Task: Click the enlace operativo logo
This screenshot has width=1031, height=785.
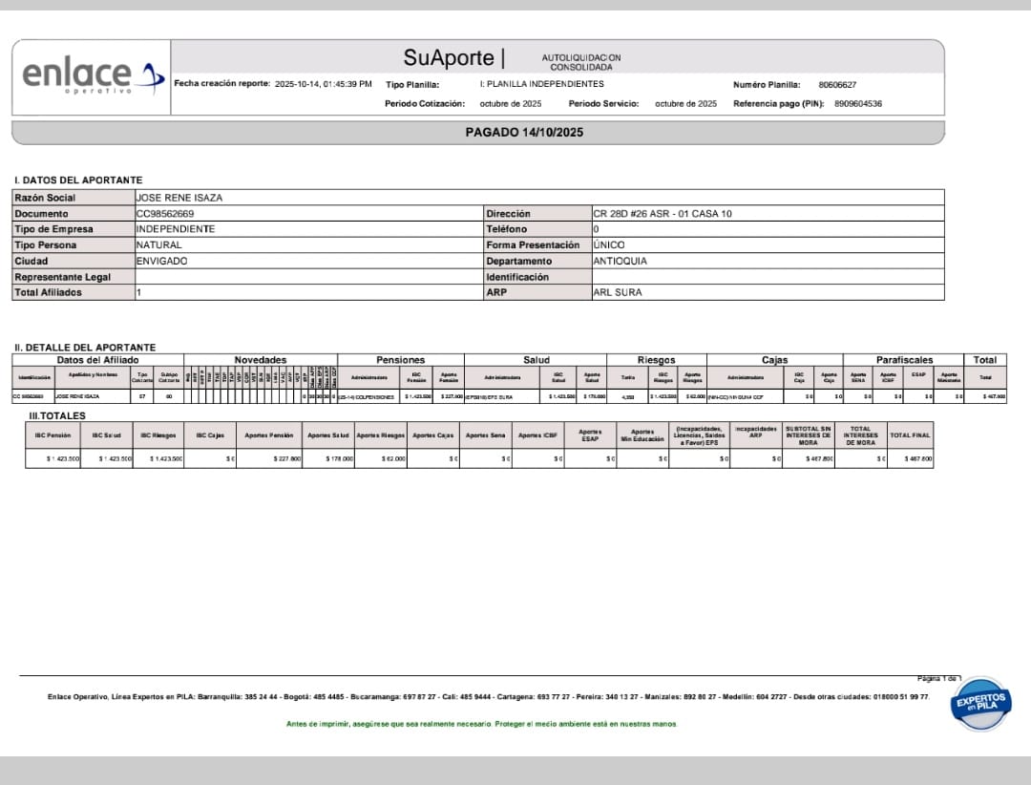Action: (x=87, y=76)
